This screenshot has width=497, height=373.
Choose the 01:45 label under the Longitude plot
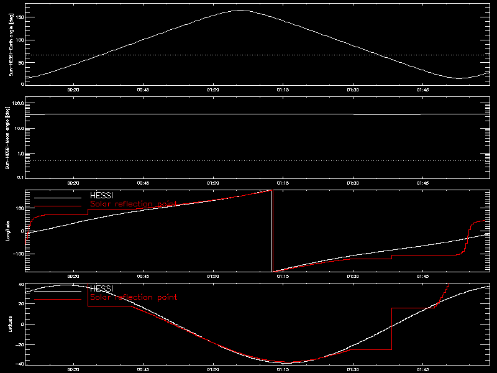pyautogui.click(x=422, y=277)
